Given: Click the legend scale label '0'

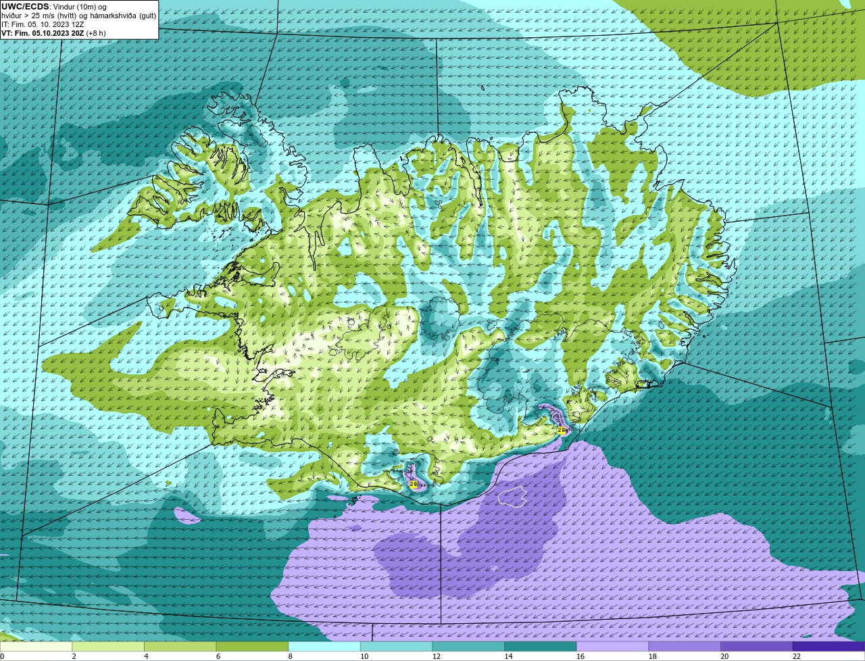Looking at the screenshot, I should pyautogui.click(x=2, y=656).
